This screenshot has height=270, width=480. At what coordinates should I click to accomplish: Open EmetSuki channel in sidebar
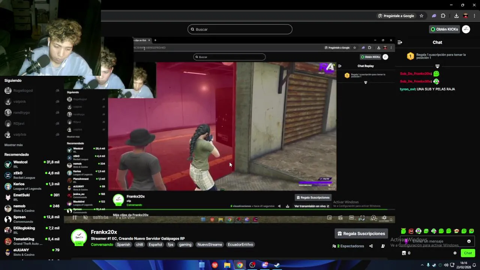[x=32, y=197]
